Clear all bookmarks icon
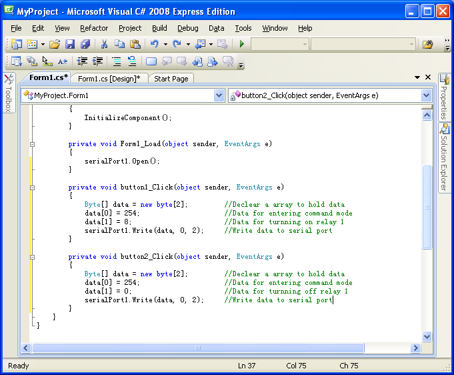Image resolution: width=454 pixels, height=375 pixels. (x=228, y=61)
